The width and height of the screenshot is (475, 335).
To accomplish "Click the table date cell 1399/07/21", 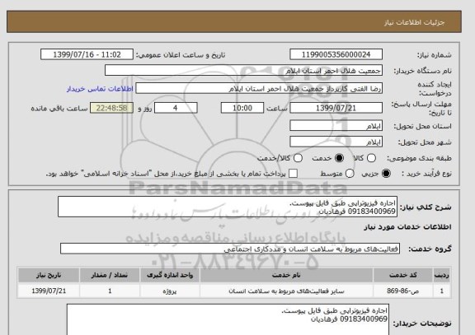I will tap(49, 291).
